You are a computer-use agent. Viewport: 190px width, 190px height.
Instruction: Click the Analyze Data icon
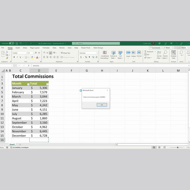pyautogui.click(x=174, y=54)
